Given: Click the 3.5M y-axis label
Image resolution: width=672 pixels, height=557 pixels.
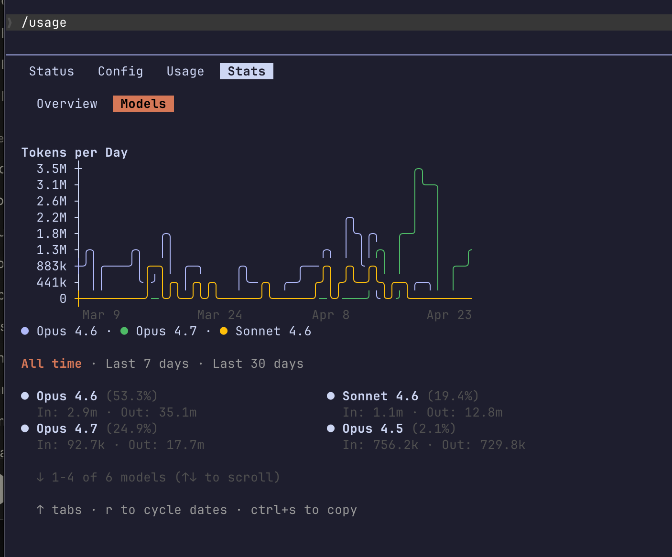Looking at the screenshot, I should (x=52, y=169).
